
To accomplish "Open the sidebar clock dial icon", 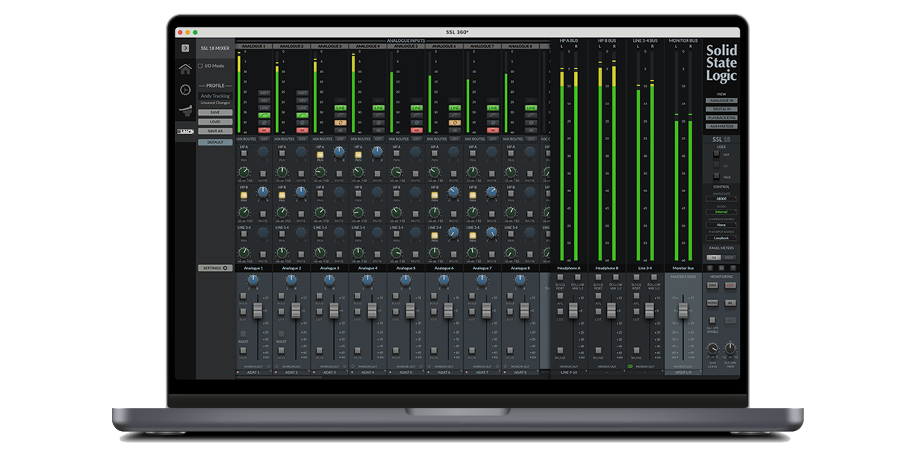I will click(x=185, y=90).
